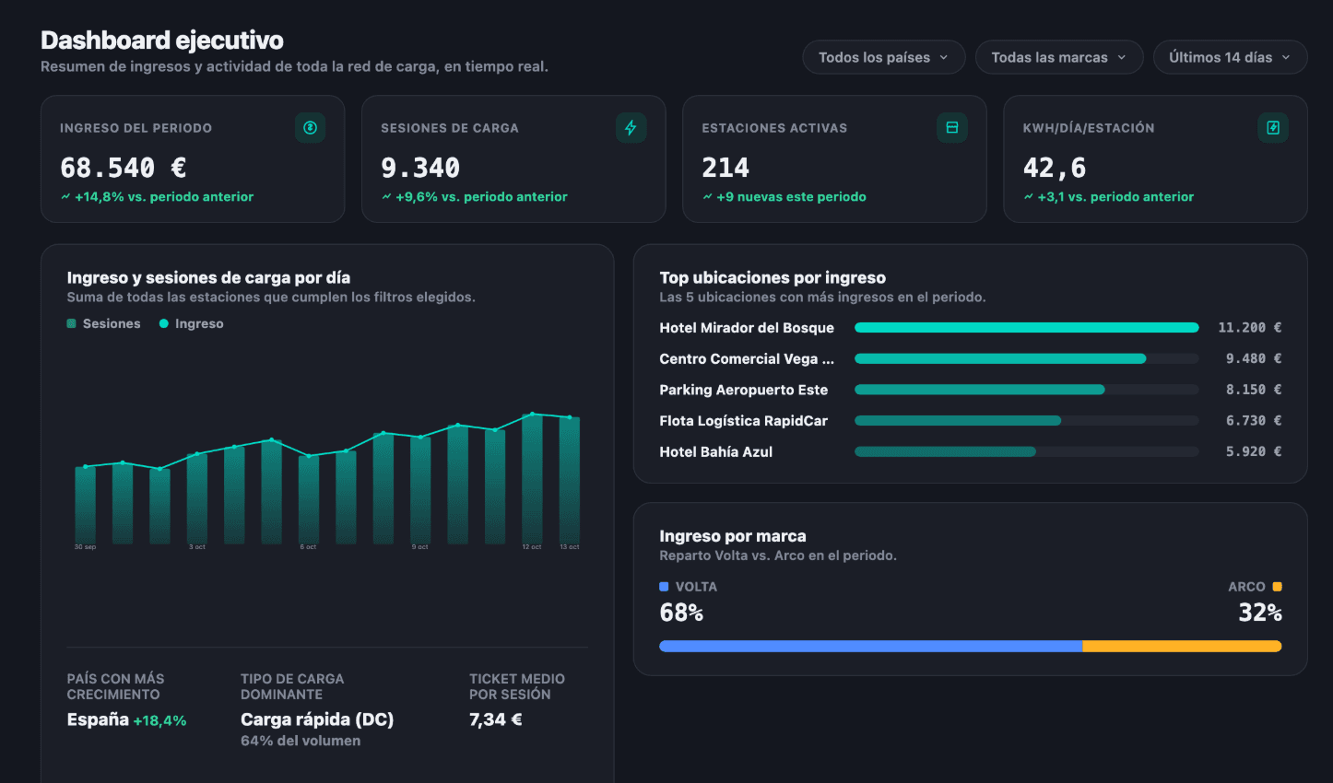Click the euro icon on Ingreso del periodo card

pyautogui.click(x=311, y=128)
